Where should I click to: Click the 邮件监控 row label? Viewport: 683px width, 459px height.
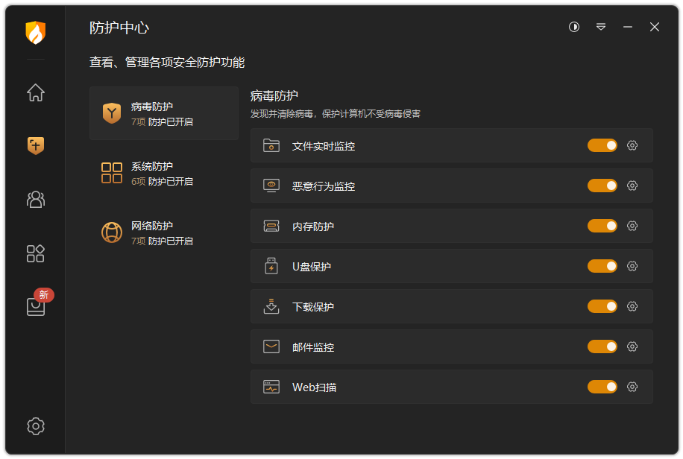tap(313, 347)
